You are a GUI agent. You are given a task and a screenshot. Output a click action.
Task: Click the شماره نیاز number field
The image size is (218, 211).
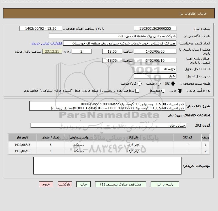click(x=155, y=29)
